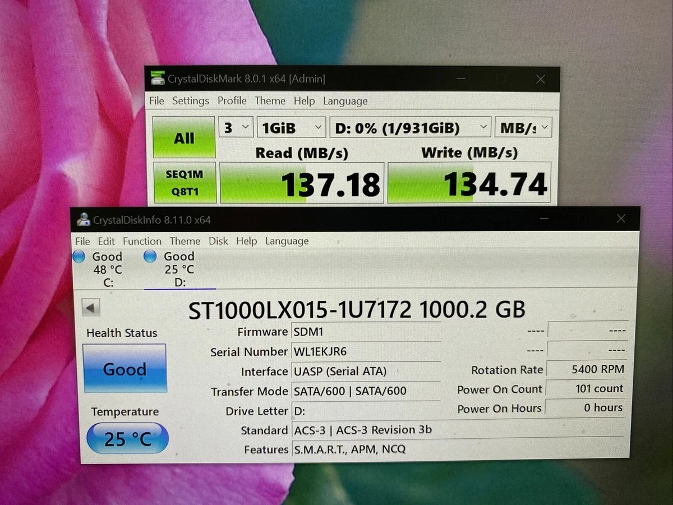The width and height of the screenshot is (673, 505).
Task: Open the MB/s unit dropdown
Action: 524,128
